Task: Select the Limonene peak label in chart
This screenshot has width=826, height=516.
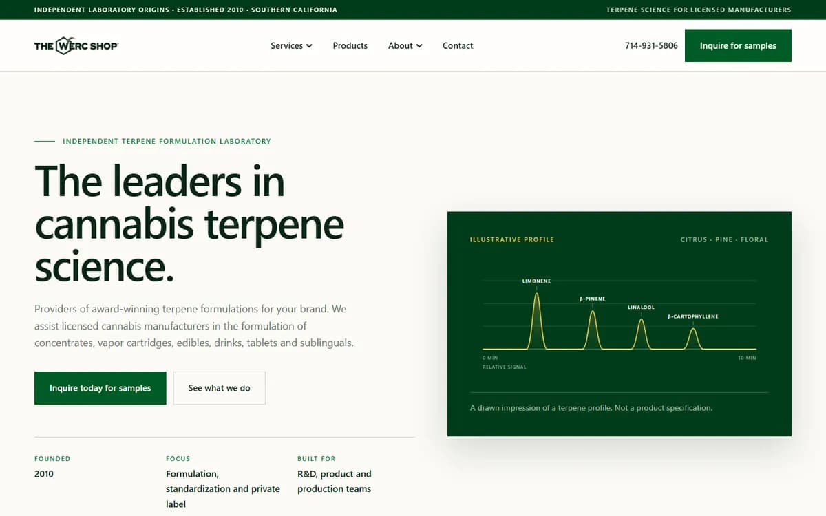Action: (x=536, y=281)
